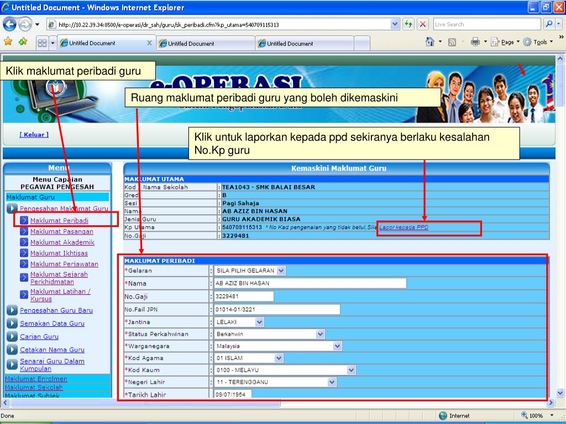Click the Live Search magnifier icon

tap(549, 24)
